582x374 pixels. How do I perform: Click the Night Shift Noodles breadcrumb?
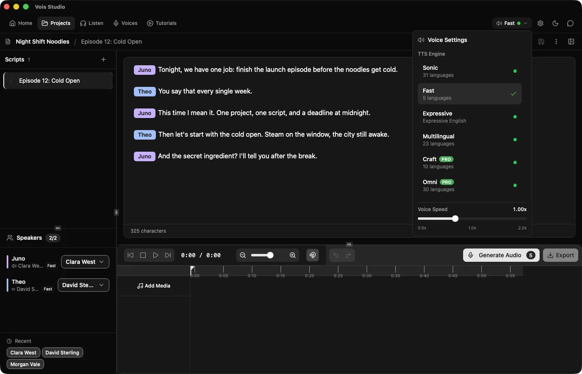click(x=42, y=42)
